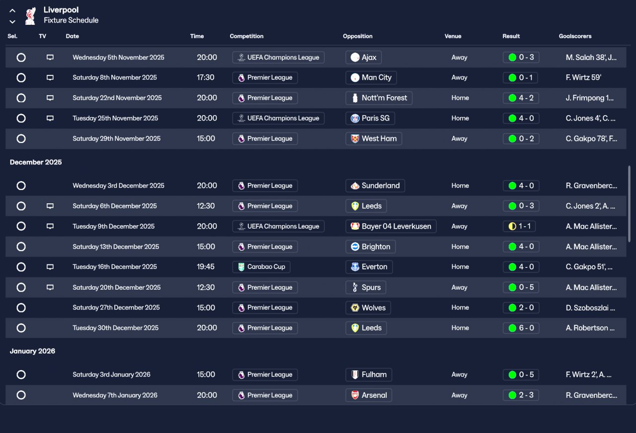Screen dimensions: 636x433
Task: Open the Premier League button on the West Ham row
Action: tap(265, 138)
